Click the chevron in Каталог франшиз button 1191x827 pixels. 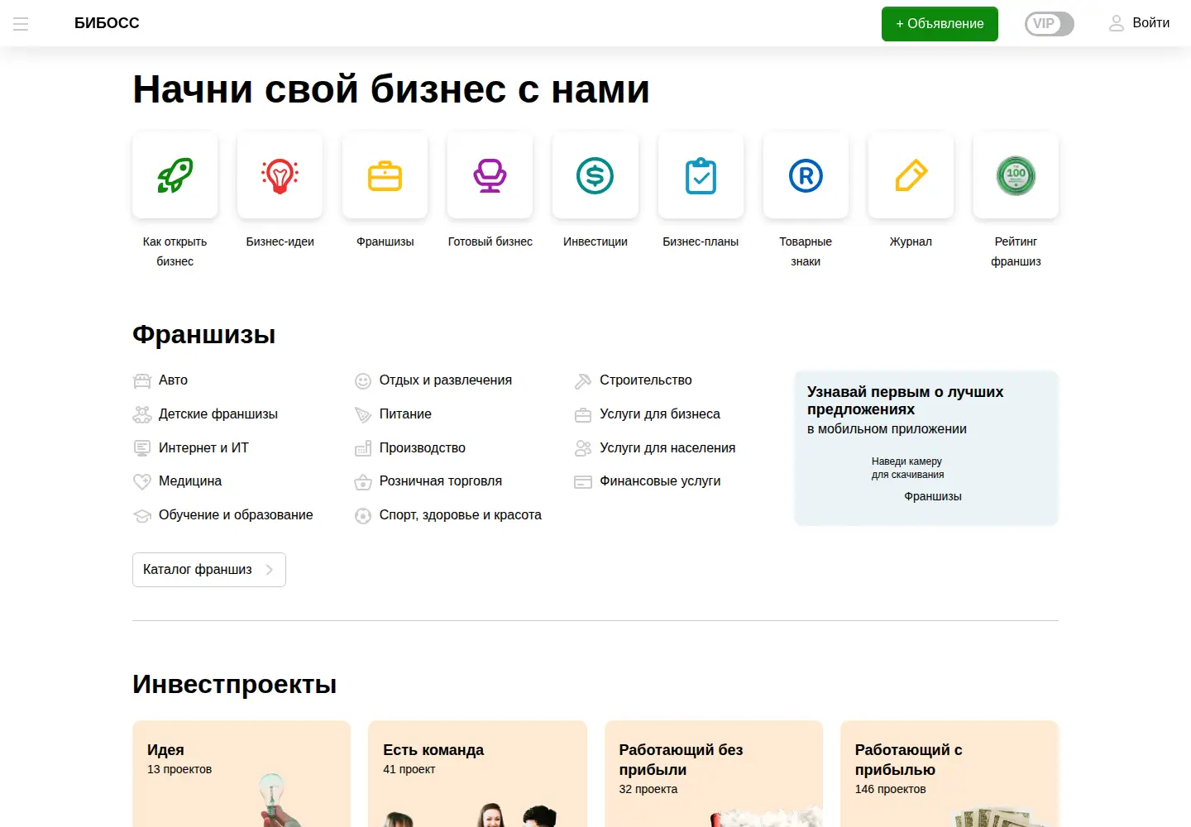(269, 570)
